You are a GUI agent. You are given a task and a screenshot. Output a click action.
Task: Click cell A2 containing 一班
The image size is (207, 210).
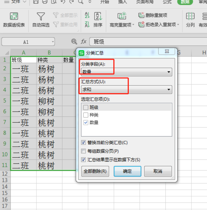click(x=23, y=68)
